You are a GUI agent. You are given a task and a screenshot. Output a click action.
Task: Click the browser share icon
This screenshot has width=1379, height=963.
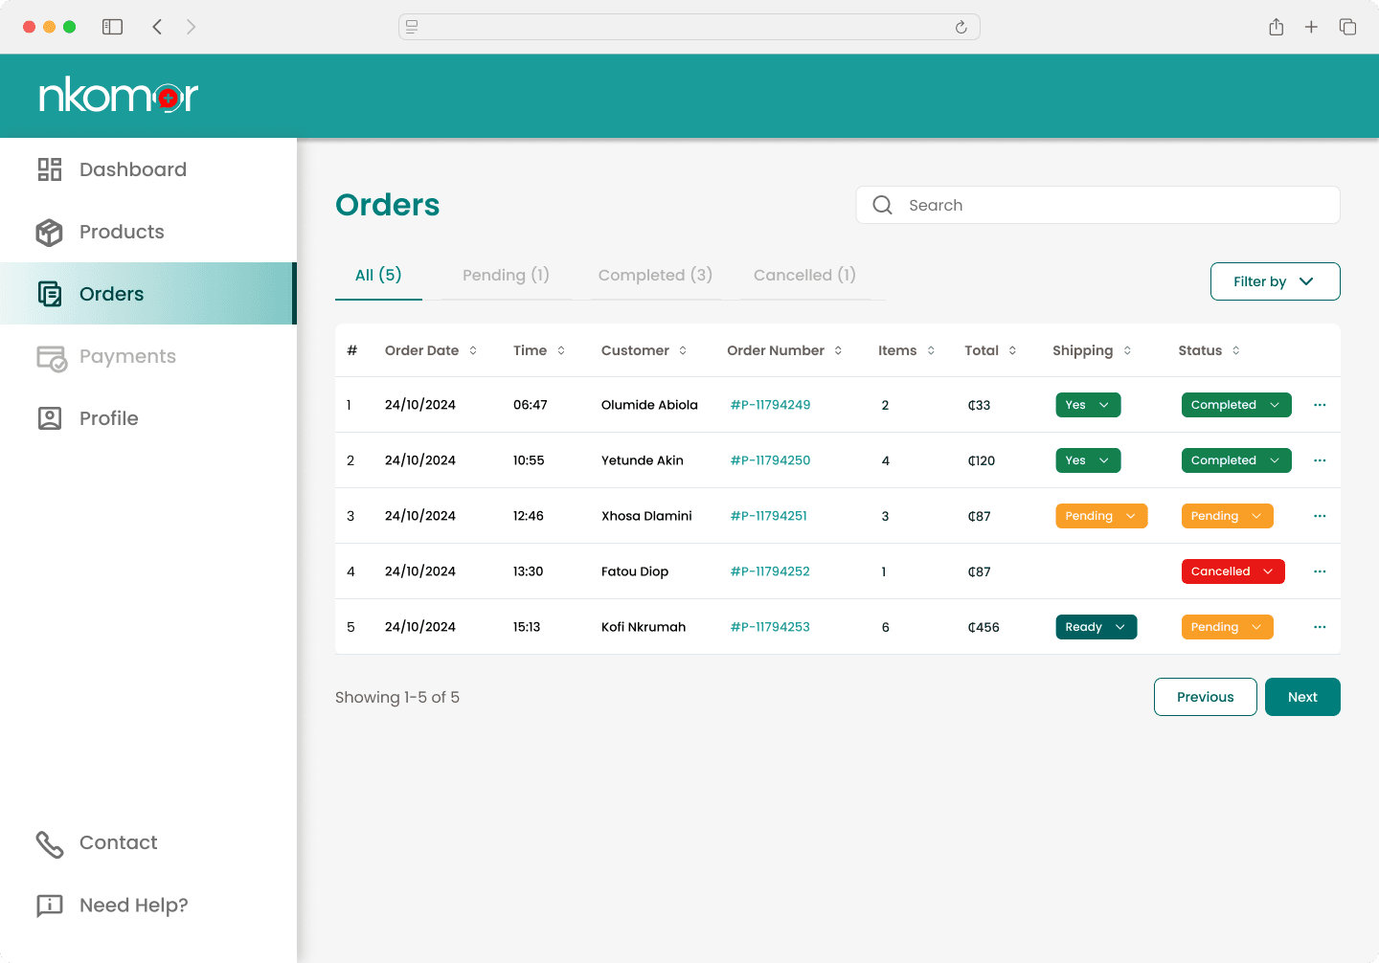coord(1277,27)
